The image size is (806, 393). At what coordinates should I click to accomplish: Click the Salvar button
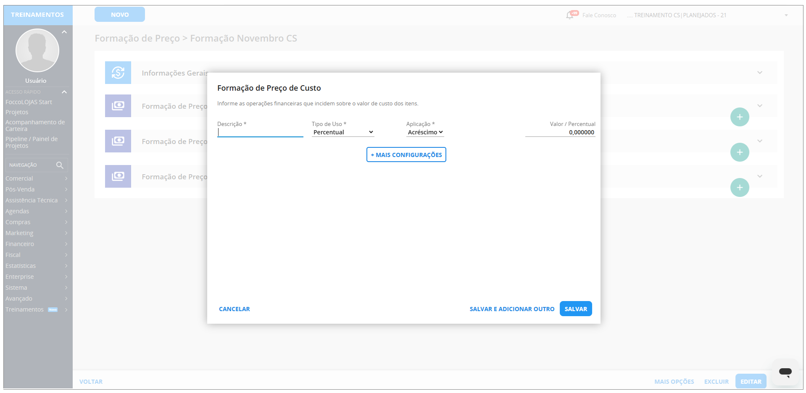tap(576, 309)
